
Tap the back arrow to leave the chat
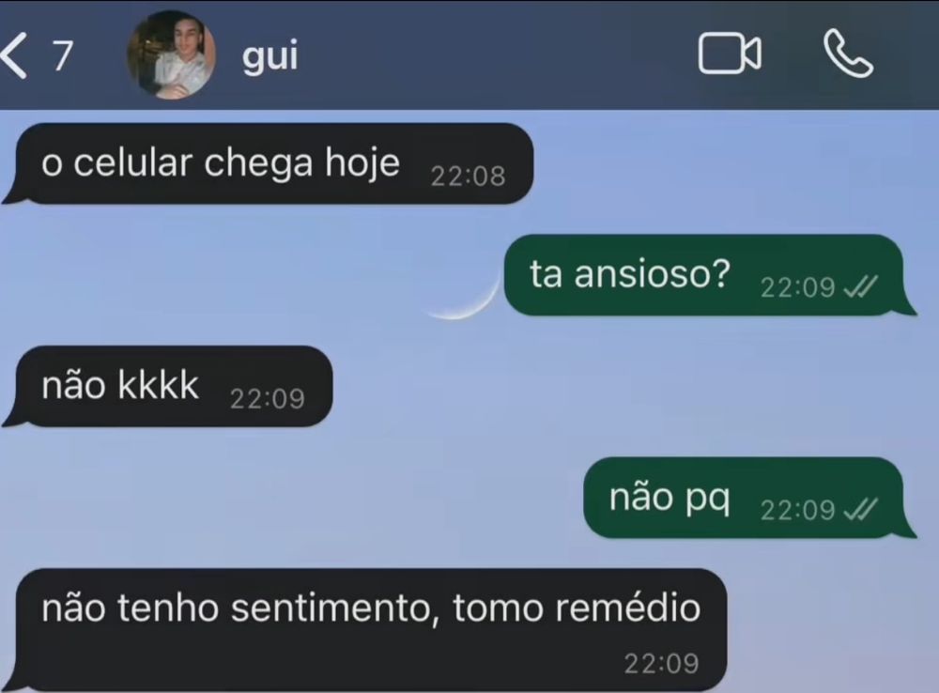14,55
